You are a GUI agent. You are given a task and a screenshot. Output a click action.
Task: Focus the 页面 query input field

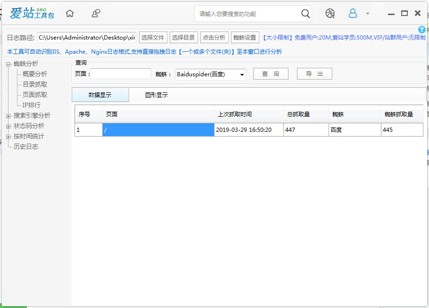tap(121, 74)
